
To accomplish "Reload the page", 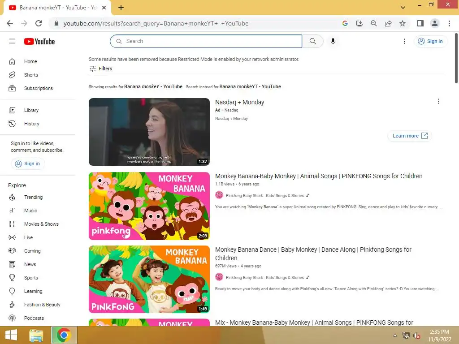I will [x=39, y=23].
